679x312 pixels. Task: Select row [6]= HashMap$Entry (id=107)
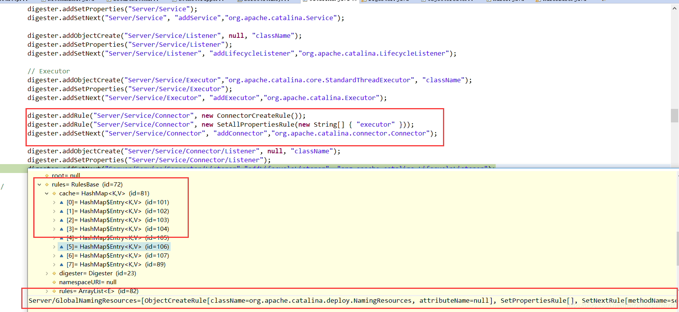118,256
